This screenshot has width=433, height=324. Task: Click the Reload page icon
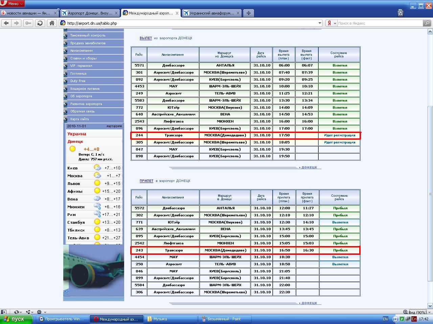coord(40,23)
